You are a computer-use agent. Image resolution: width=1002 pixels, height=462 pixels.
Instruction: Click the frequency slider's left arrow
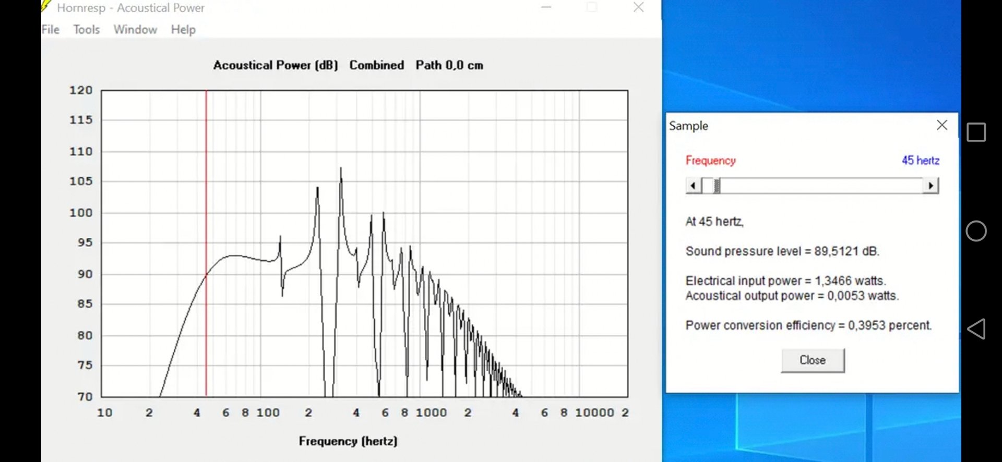(693, 186)
